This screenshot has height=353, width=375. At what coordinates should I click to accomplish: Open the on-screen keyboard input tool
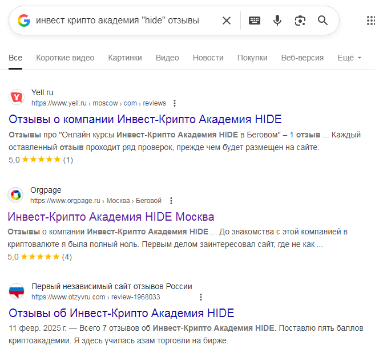click(x=255, y=21)
